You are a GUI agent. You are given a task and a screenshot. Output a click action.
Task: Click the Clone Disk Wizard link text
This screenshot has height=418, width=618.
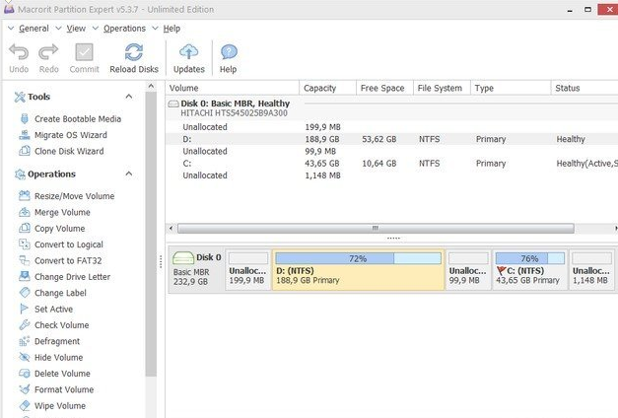pyautogui.click(x=69, y=151)
